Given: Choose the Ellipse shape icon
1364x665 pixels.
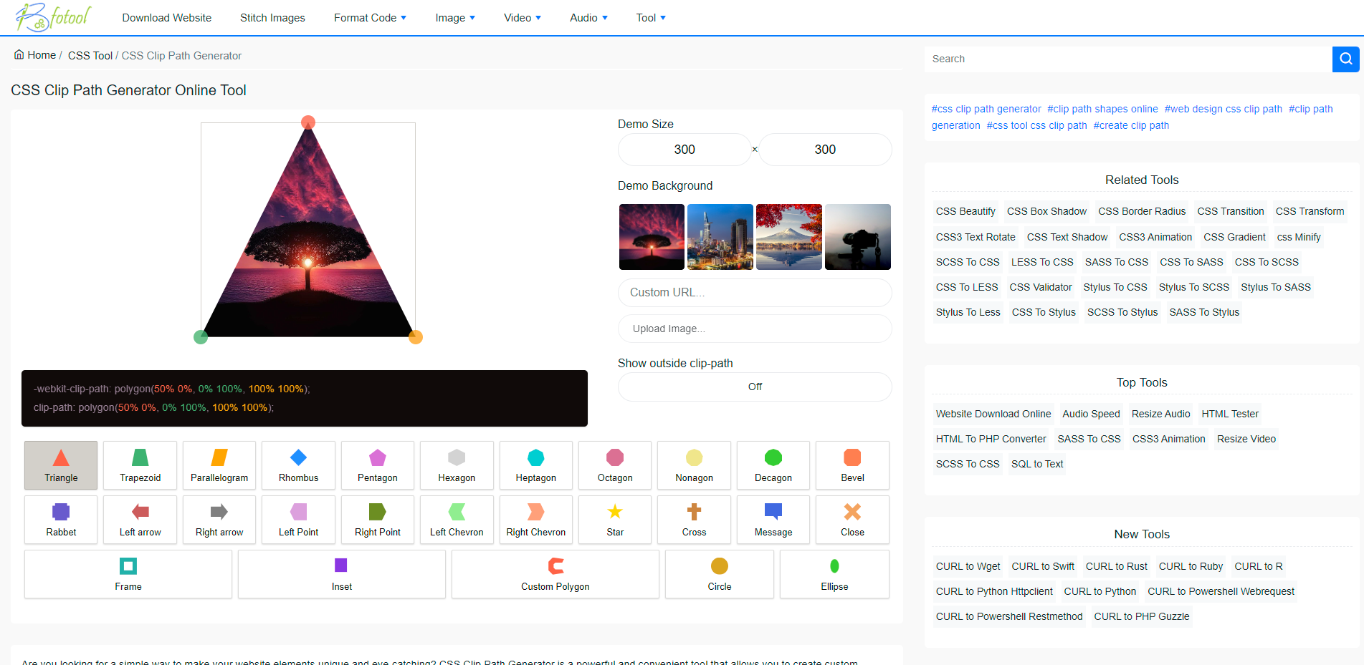Looking at the screenshot, I should [834, 574].
